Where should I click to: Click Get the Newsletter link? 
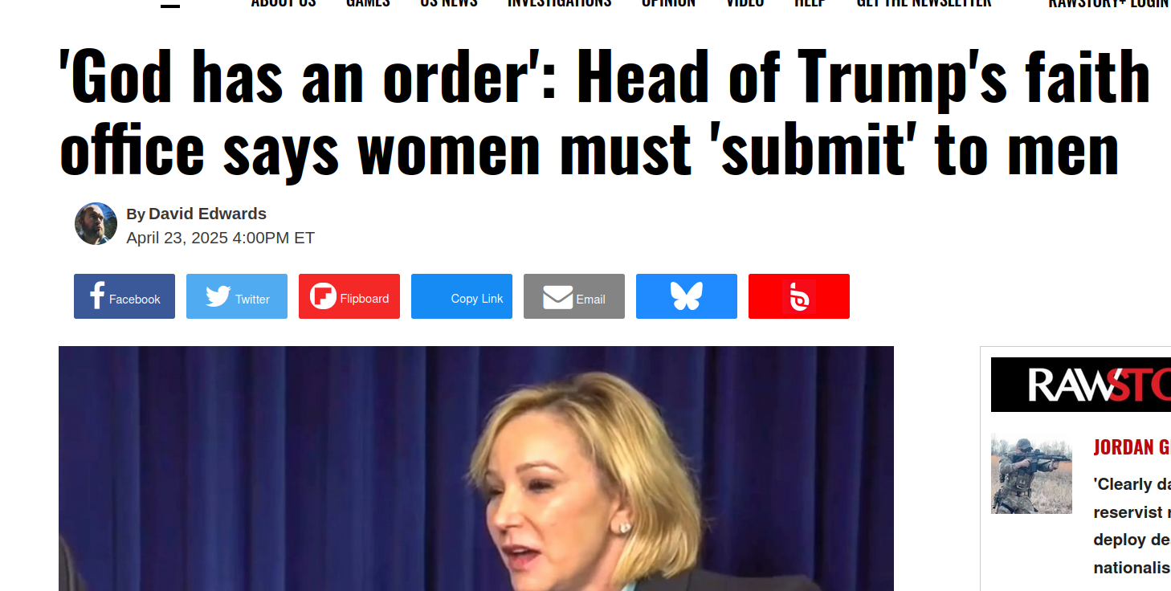click(x=924, y=3)
